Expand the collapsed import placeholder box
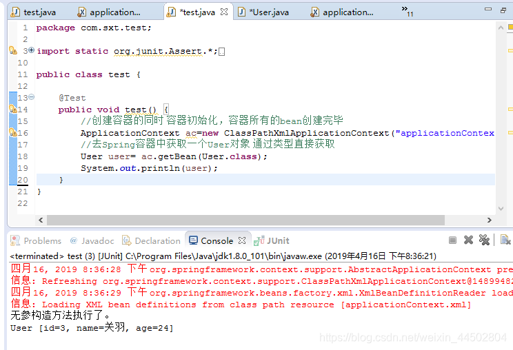 click(x=222, y=52)
